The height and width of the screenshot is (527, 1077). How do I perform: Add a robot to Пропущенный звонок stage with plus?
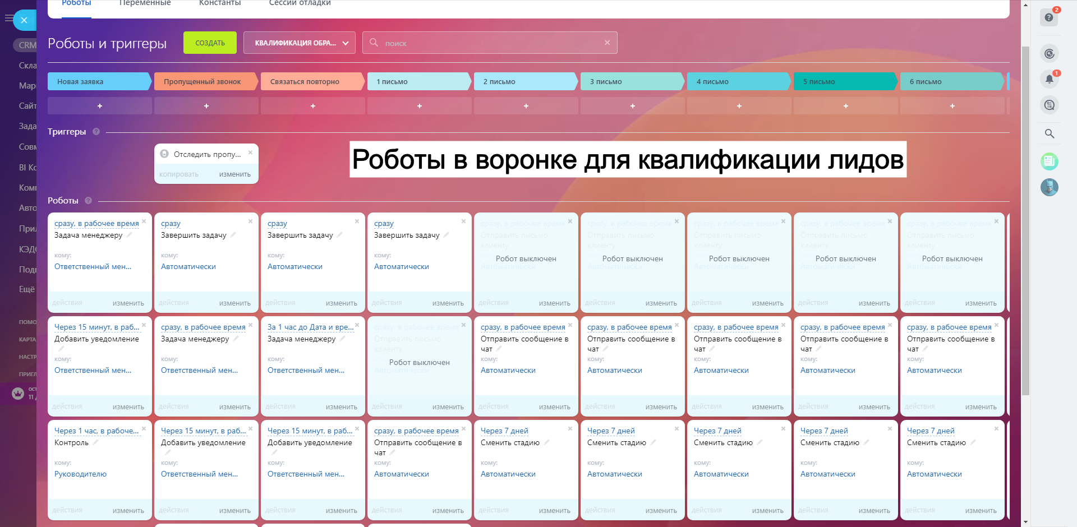point(206,106)
